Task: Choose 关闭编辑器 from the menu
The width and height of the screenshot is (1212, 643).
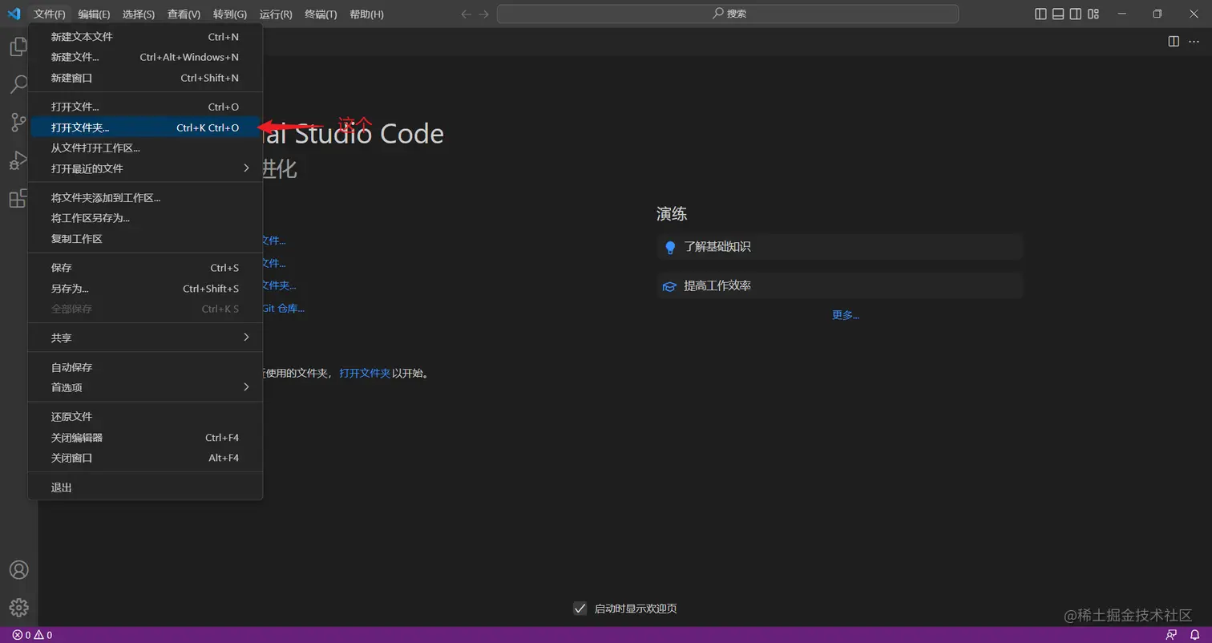Action: [145, 438]
